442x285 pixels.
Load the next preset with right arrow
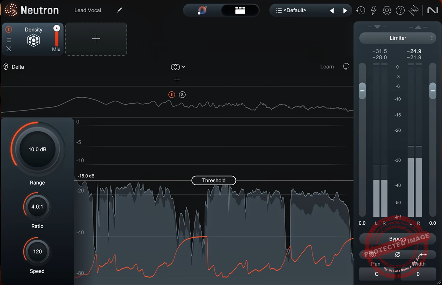(345, 11)
